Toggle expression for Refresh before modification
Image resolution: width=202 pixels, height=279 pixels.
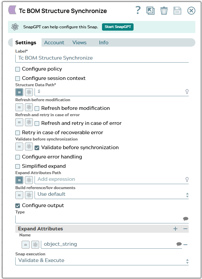click(x=19, y=107)
